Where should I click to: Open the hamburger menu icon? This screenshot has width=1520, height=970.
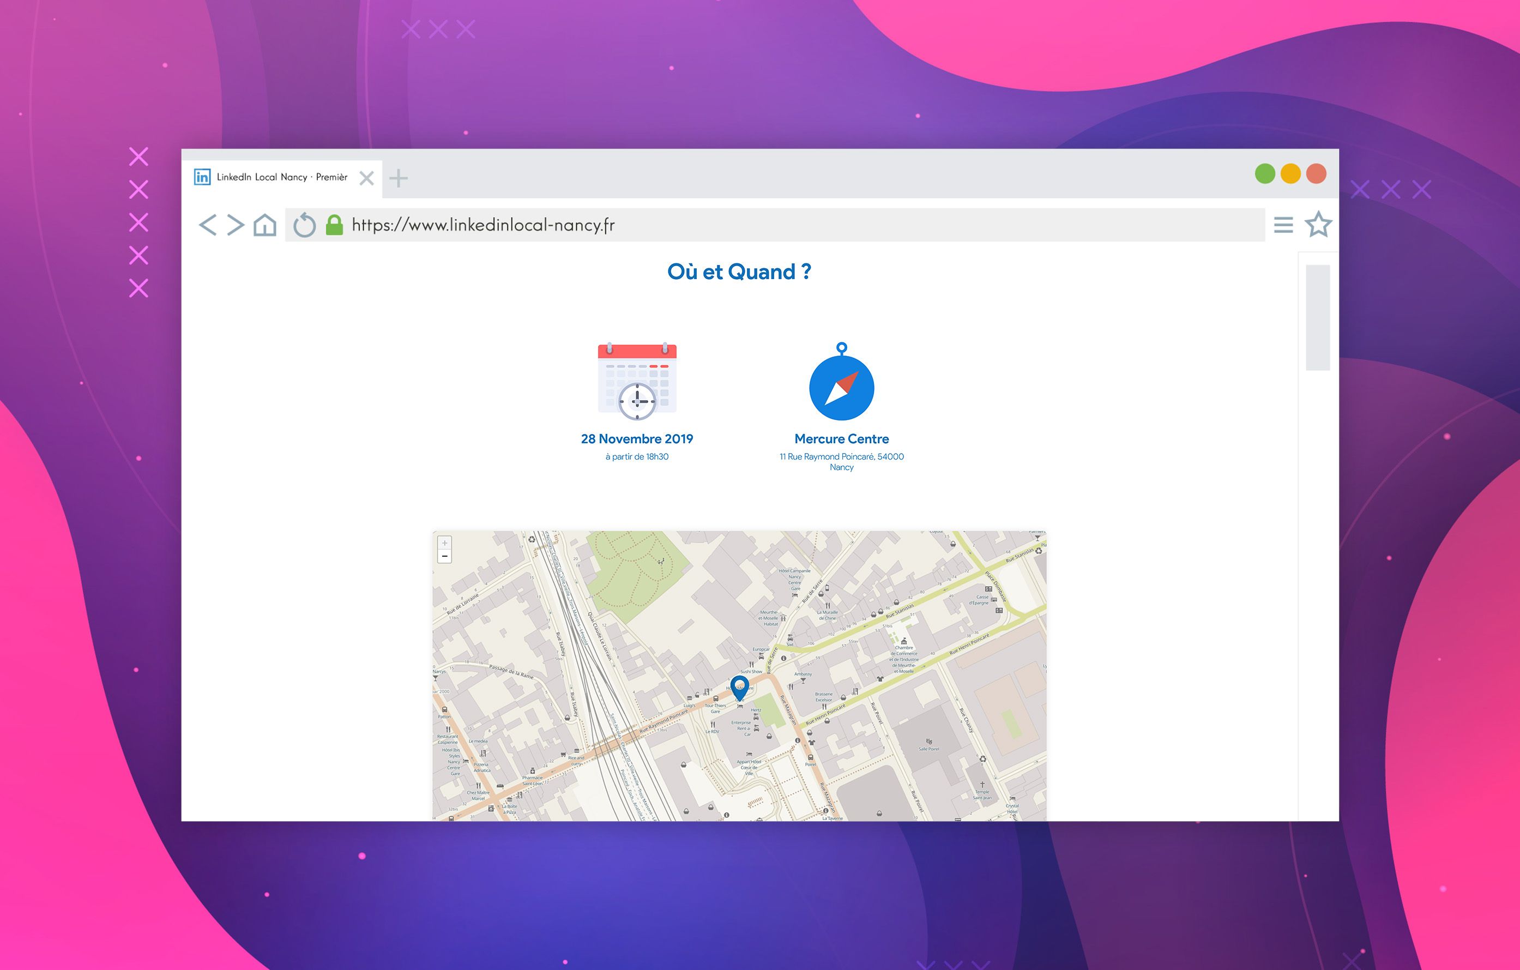point(1283,225)
